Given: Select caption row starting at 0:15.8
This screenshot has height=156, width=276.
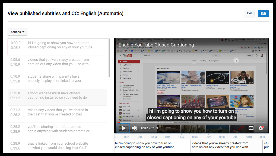Looking at the screenshot, I should [57, 97].
